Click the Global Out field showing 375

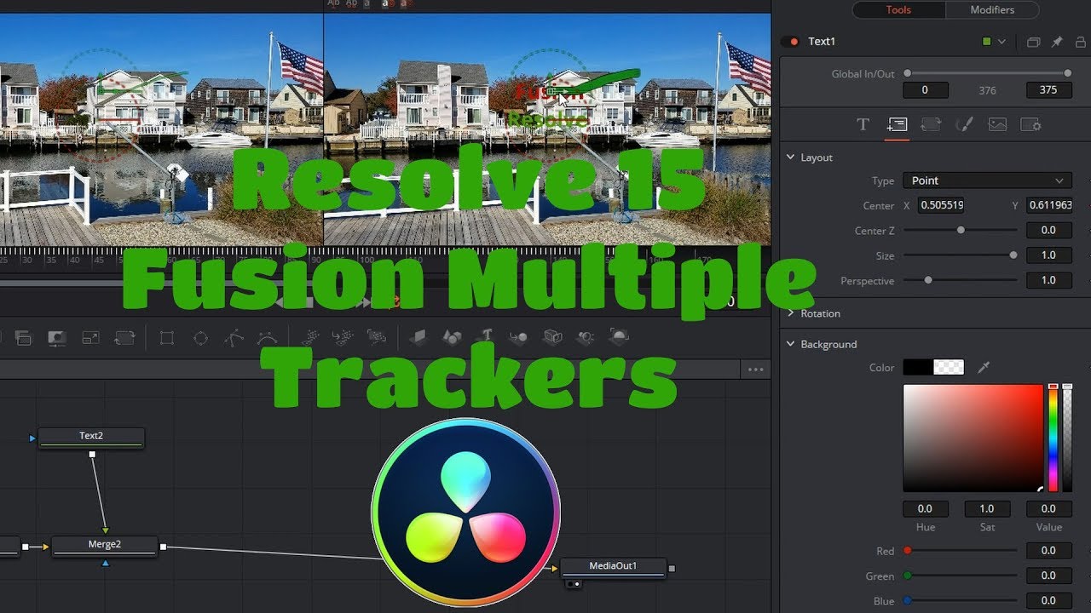(x=1048, y=90)
